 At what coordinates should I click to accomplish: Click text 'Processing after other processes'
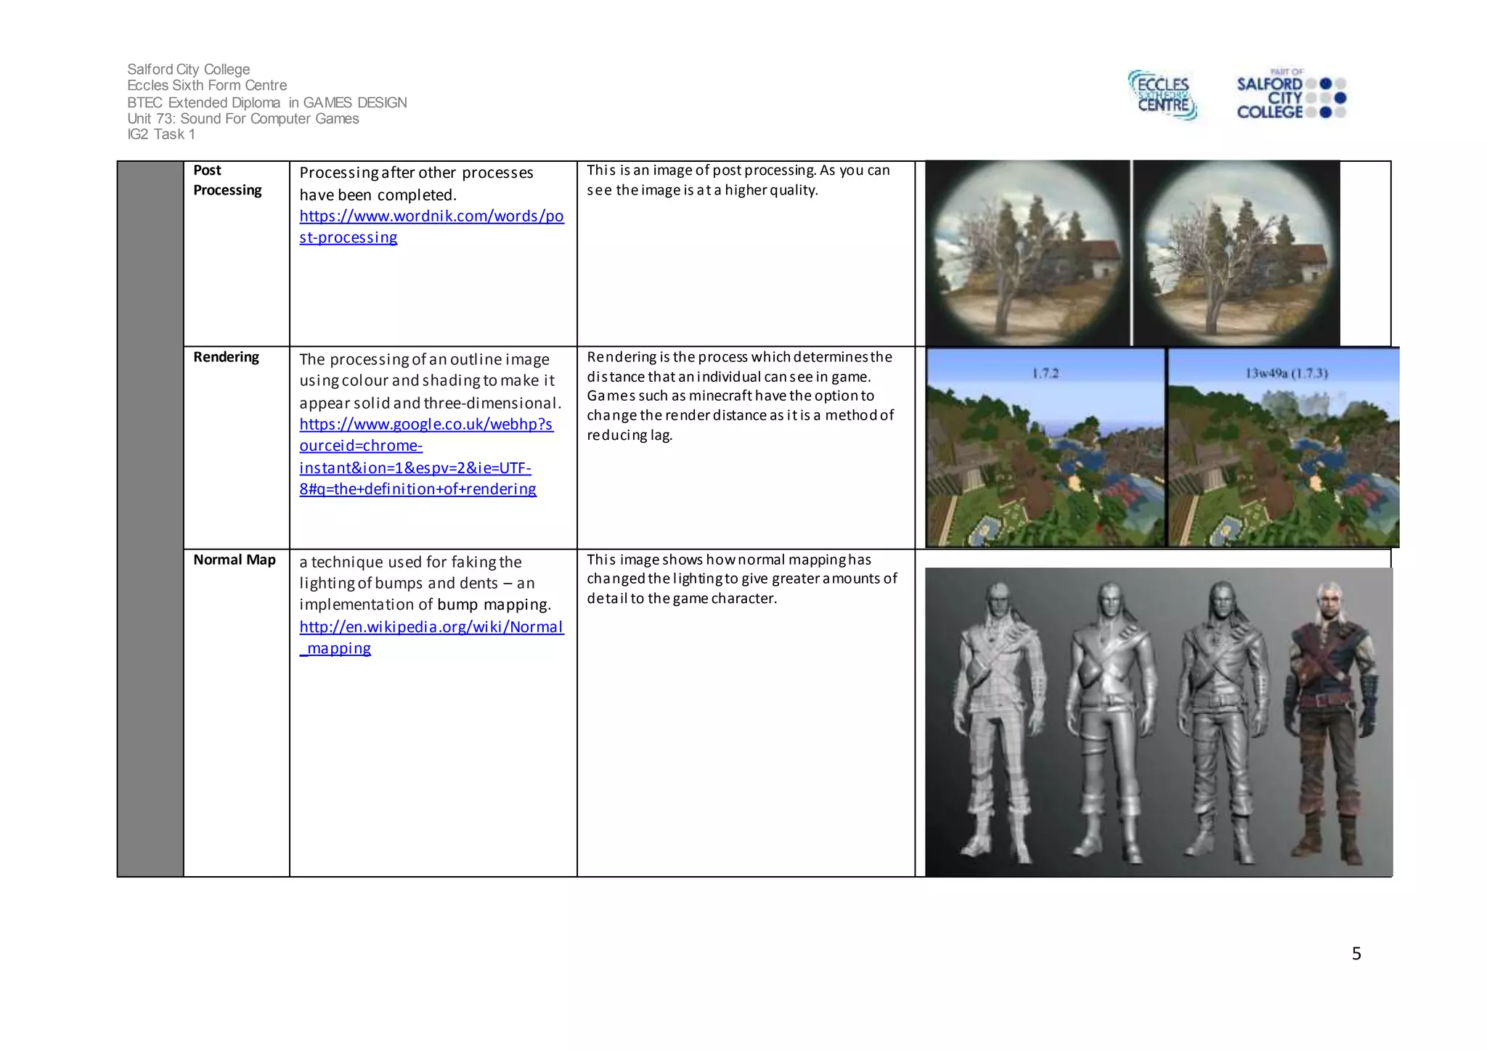[416, 173]
